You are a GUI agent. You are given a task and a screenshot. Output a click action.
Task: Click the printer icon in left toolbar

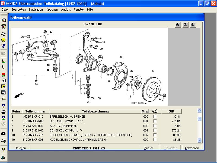(4, 141)
